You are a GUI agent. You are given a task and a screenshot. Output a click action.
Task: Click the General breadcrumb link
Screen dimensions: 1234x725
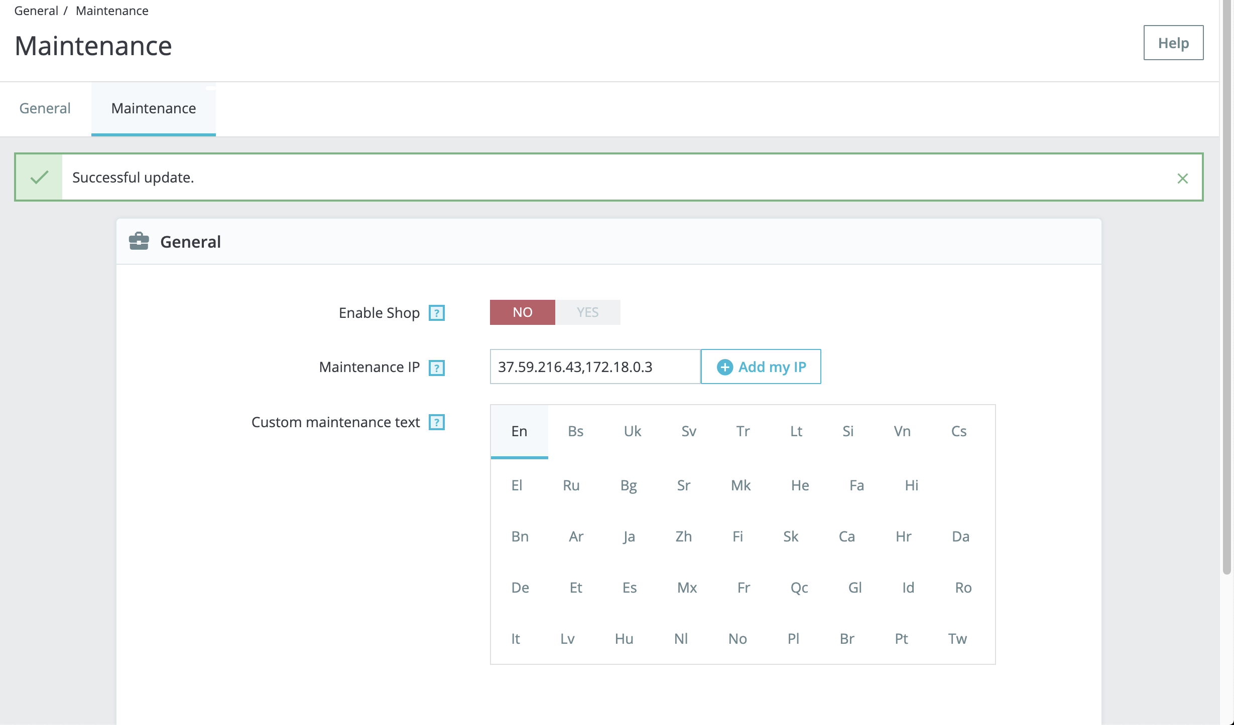pos(36,11)
